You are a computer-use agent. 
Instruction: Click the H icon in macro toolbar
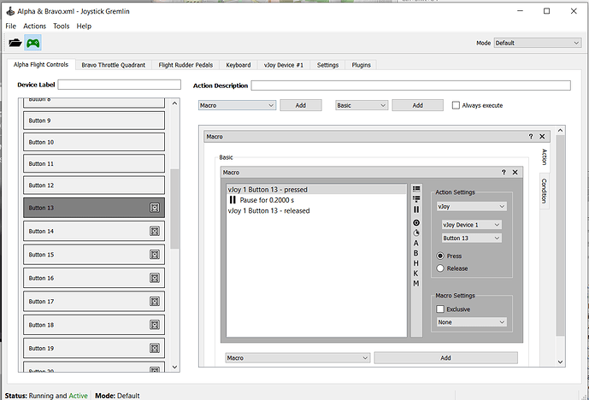[415, 263]
